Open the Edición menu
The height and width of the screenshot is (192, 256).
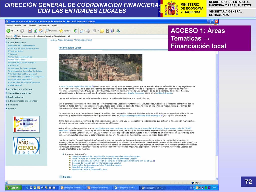coord(18,26)
